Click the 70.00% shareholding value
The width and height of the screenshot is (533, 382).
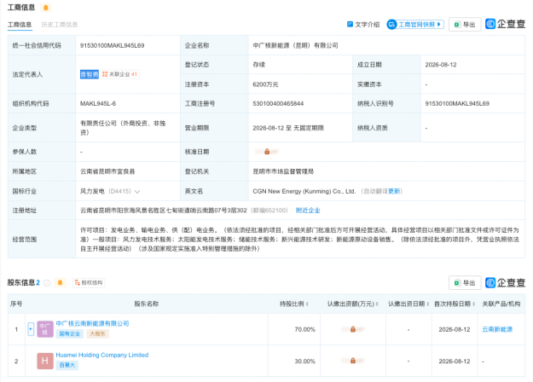305,329
